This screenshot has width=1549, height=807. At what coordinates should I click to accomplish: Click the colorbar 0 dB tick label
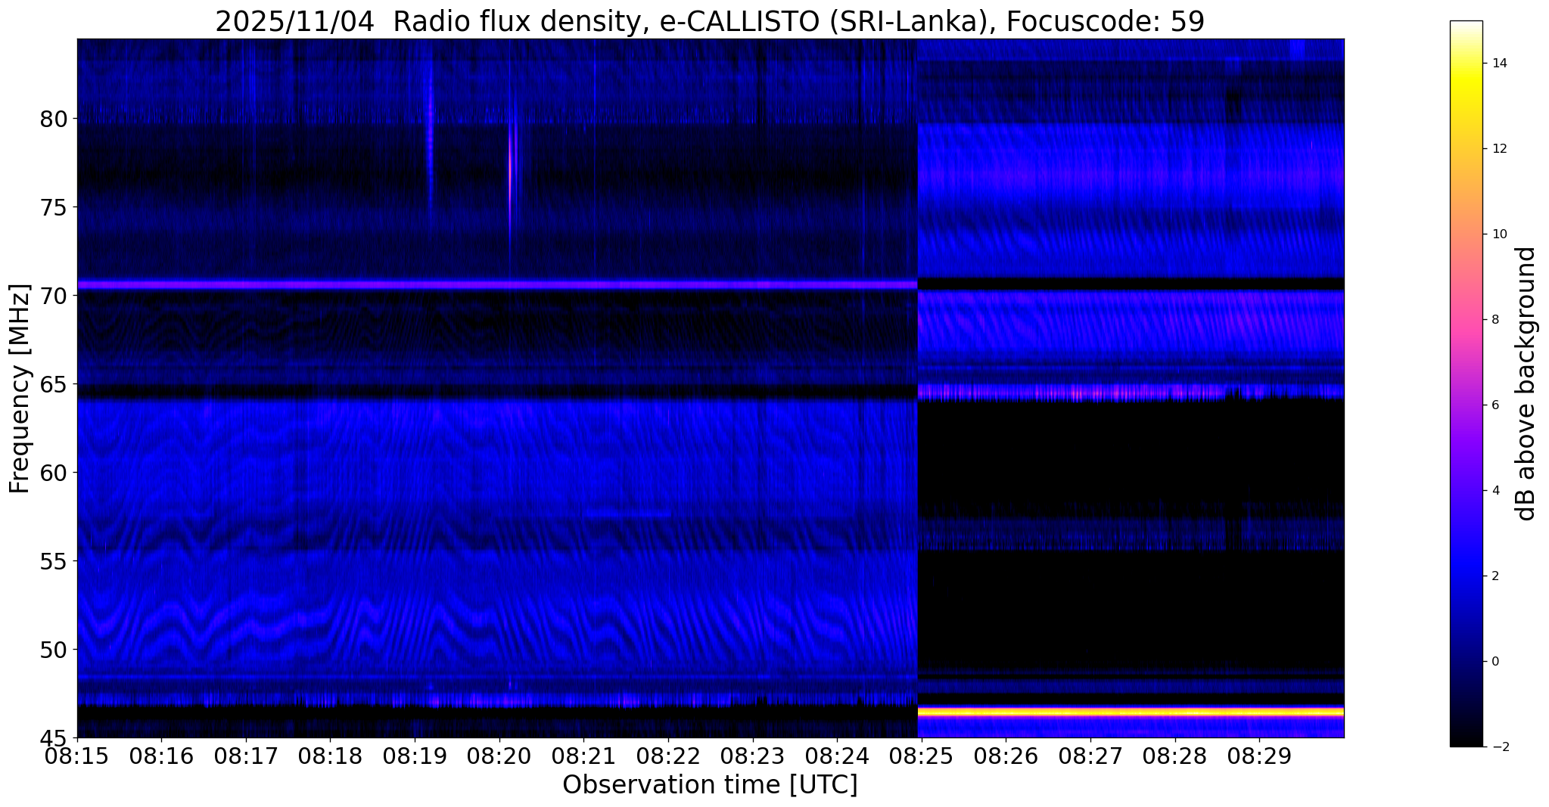click(1494, 662)
